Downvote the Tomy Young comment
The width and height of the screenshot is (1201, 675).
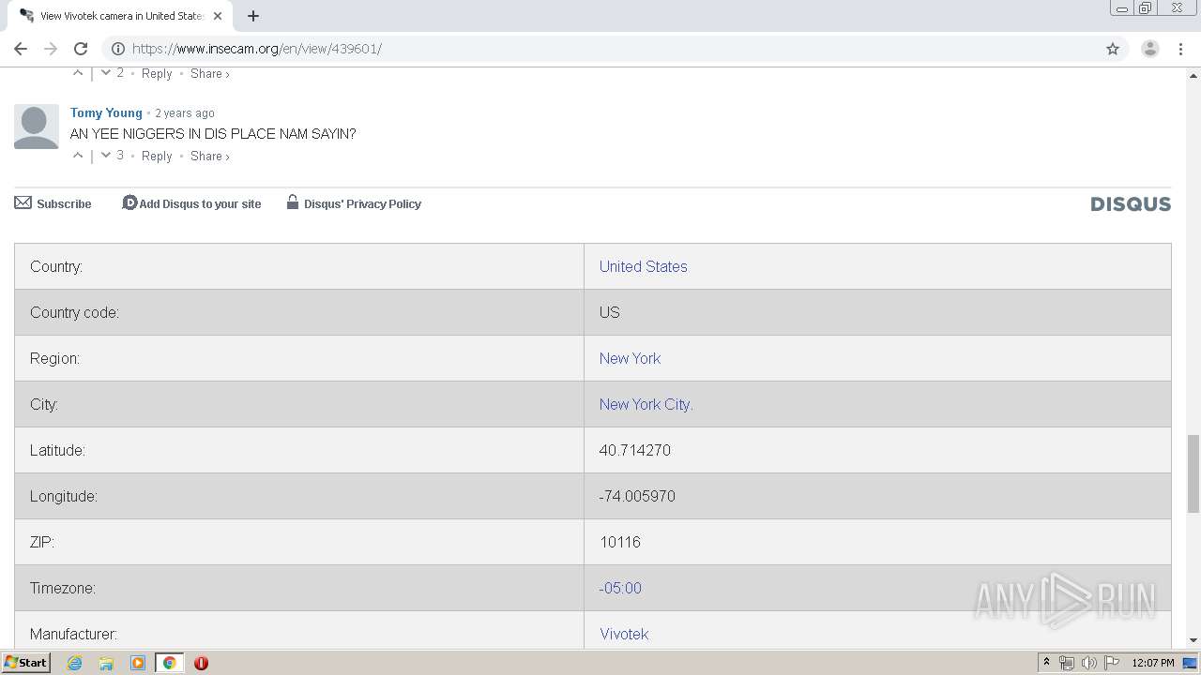click(x=106, y=156)
